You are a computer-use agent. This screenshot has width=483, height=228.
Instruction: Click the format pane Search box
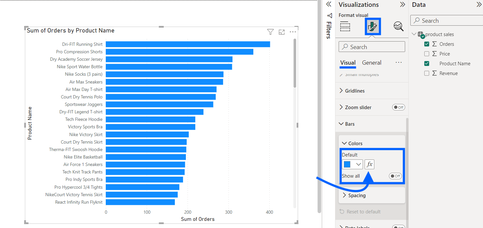coord(371,46)
